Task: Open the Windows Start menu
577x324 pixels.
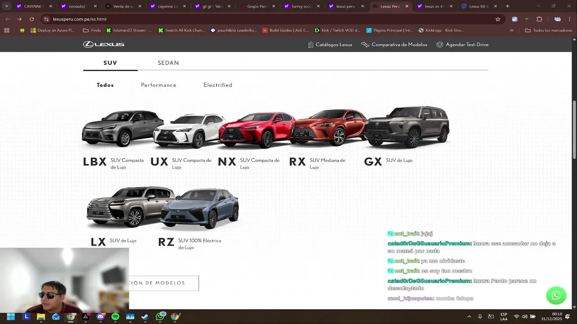Action: click(11, 317)
